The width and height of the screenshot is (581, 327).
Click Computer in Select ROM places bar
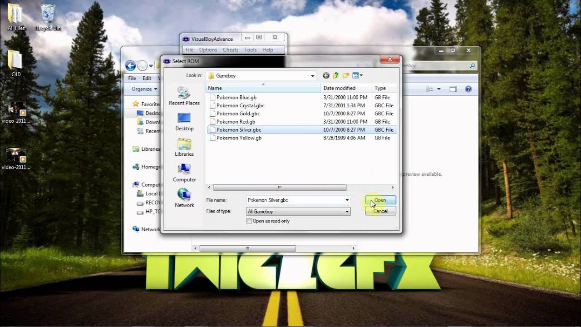coord(184,173)
